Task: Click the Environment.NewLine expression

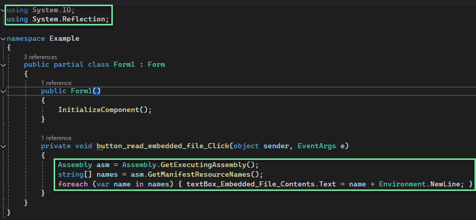Action: click(419, 184)
